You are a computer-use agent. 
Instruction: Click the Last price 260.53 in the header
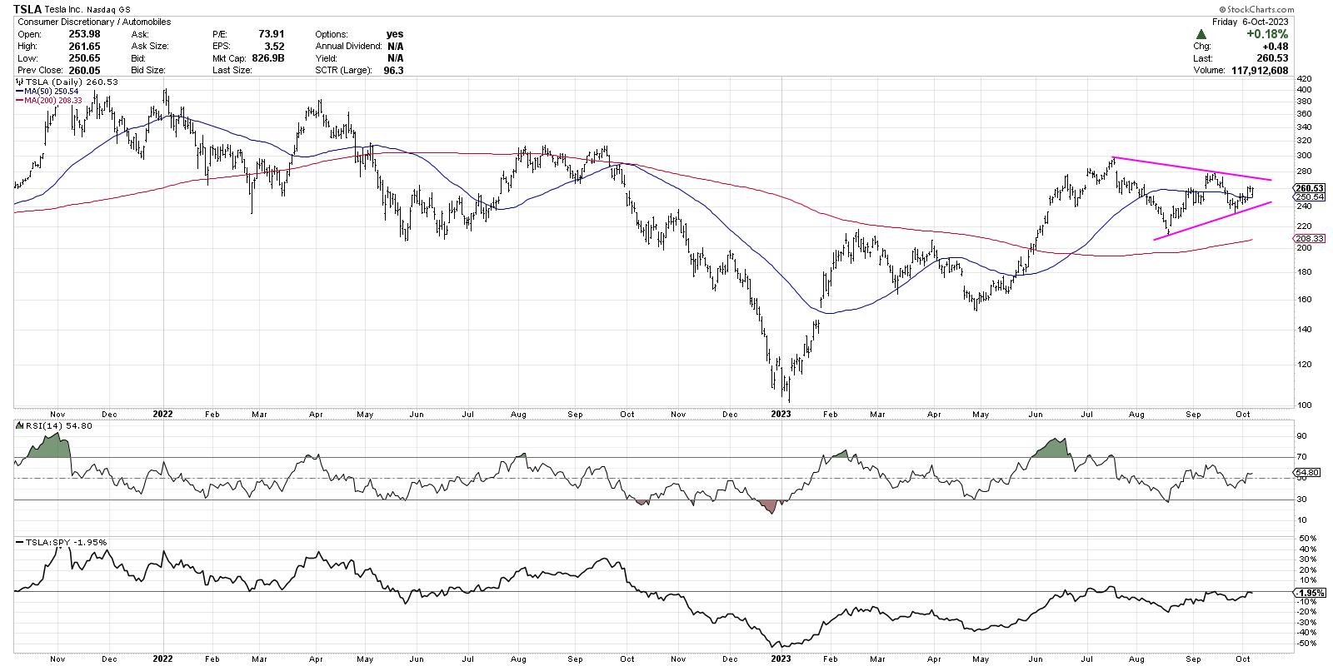1274,58
